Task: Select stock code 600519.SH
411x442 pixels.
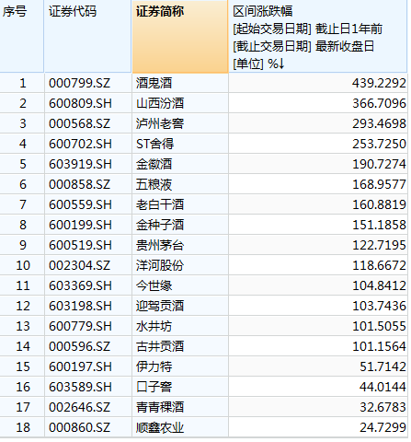Action: click(80, 245)
